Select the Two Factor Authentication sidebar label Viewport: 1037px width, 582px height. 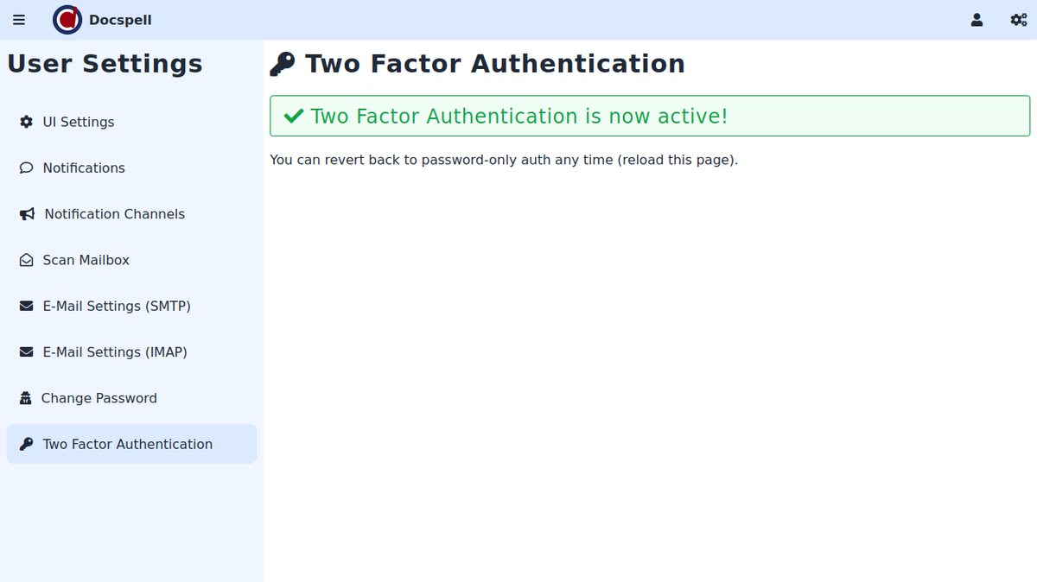pyautogui.click(x=127, y=444)
